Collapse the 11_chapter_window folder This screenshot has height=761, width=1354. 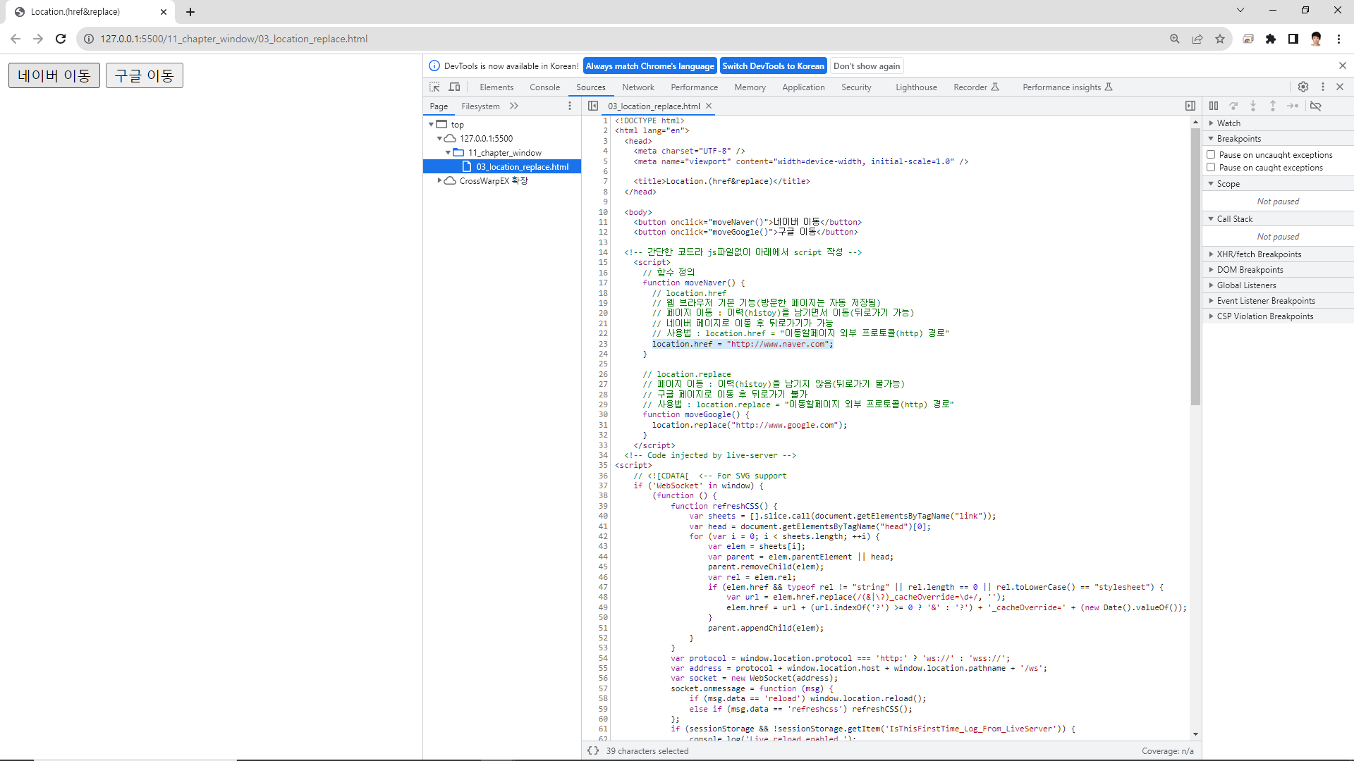pyautogui.click(x=448, y=152)
